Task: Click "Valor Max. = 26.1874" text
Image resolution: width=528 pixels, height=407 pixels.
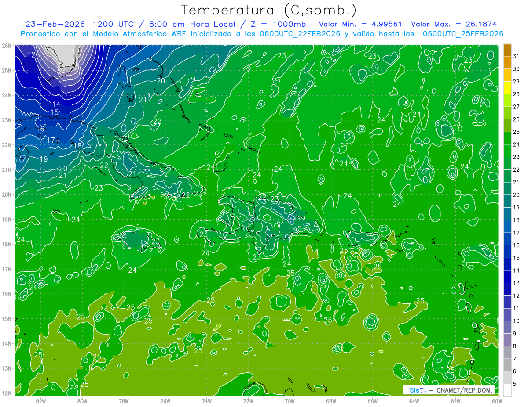Action: (x=454, y=24)
